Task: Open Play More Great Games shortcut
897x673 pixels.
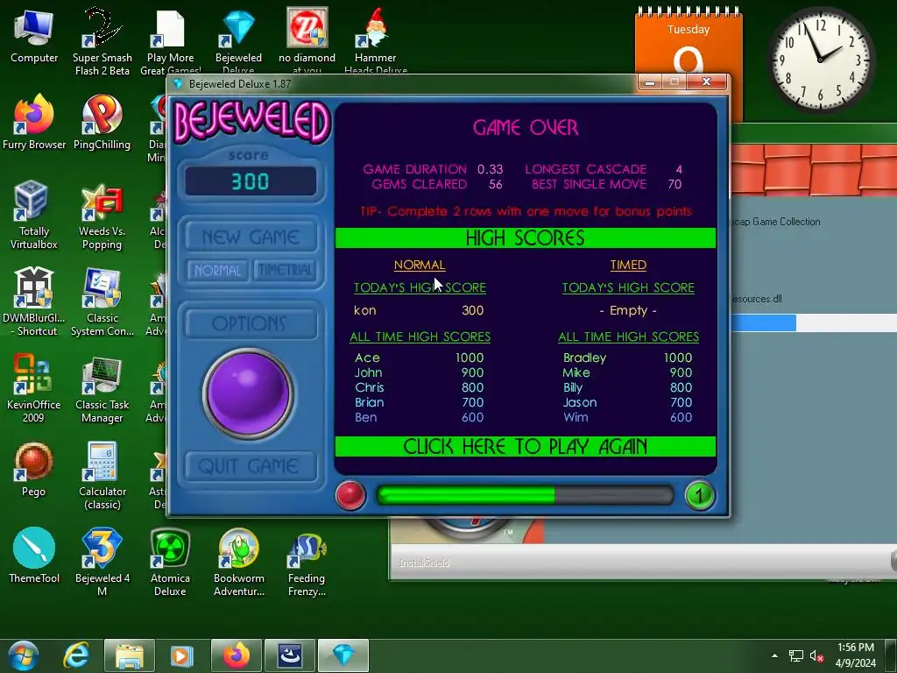Action: pyautogui.click(x=171, y=41)
